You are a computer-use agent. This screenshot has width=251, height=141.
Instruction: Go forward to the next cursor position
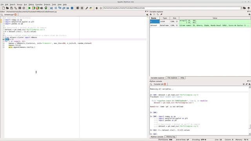click(101, 8)
